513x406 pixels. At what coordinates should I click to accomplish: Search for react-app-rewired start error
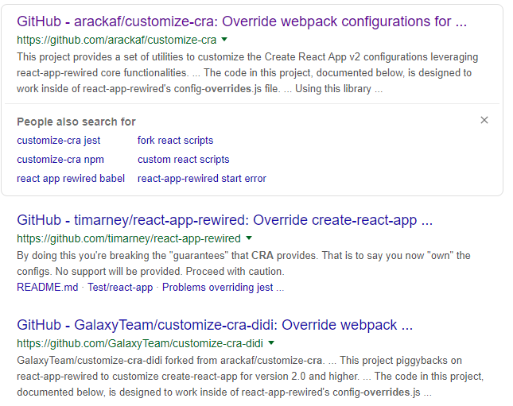(202, 179)
